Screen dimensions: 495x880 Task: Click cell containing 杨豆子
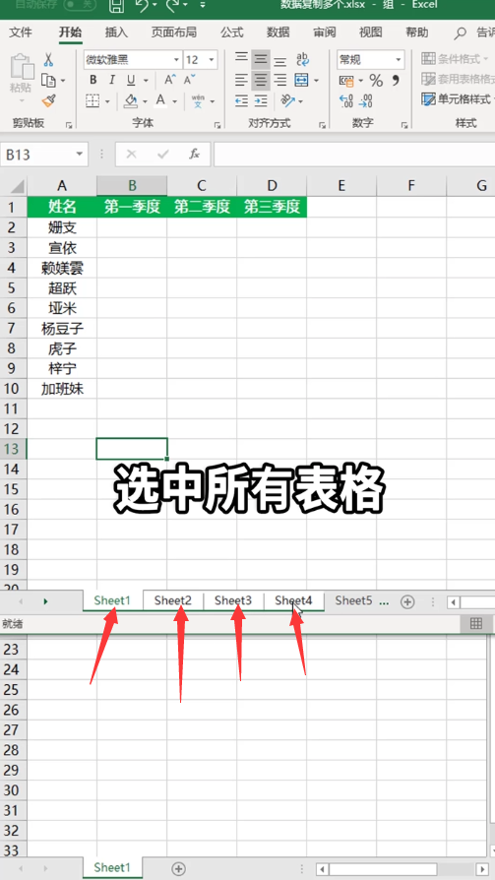62,329
